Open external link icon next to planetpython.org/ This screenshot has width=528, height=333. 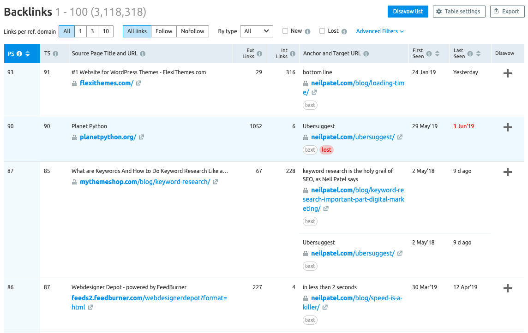point(142,137)
